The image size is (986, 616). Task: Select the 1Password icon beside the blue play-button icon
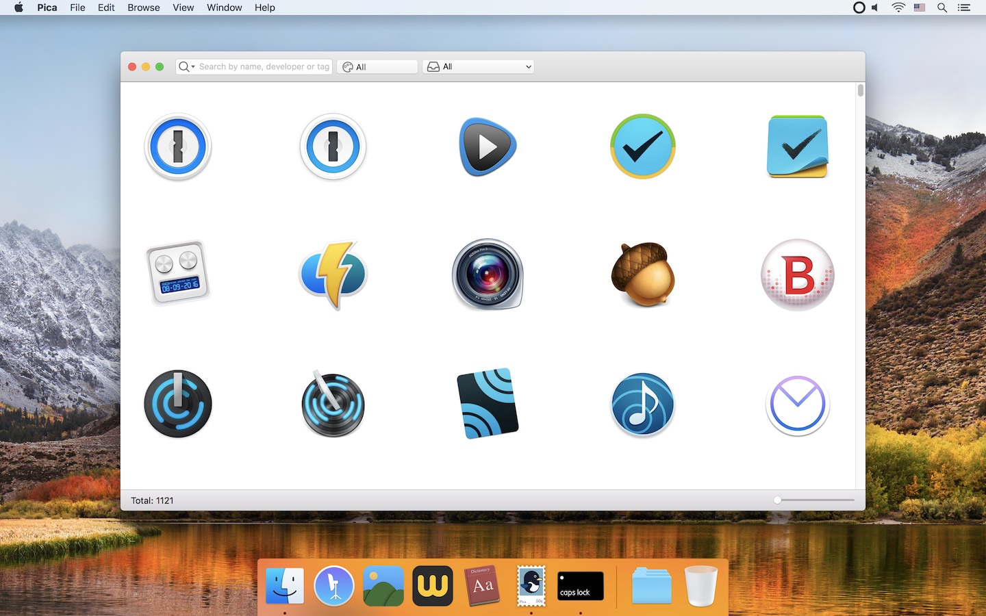tap(333, 146)
